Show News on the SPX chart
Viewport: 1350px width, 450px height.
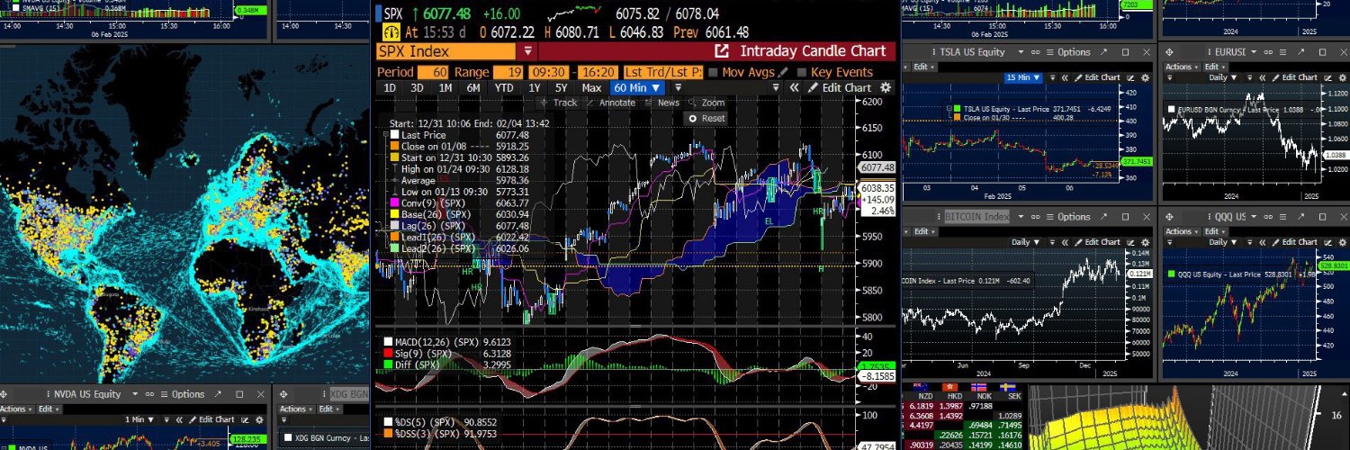point(661,103)
